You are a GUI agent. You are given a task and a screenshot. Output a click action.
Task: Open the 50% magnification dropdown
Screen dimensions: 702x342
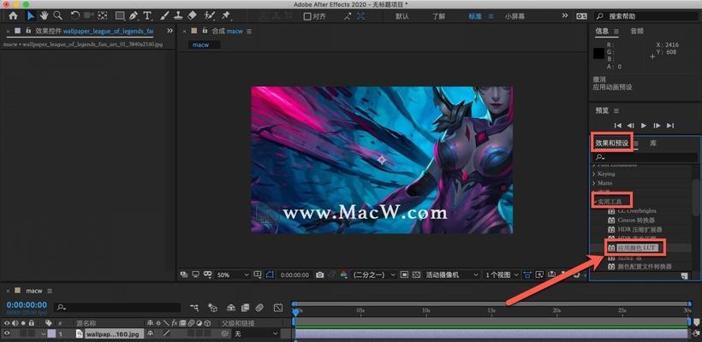[233, 275]
